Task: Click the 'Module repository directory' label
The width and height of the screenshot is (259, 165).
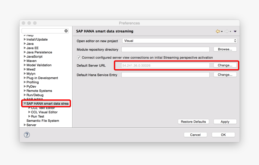Action: click(x=98, y=50)
